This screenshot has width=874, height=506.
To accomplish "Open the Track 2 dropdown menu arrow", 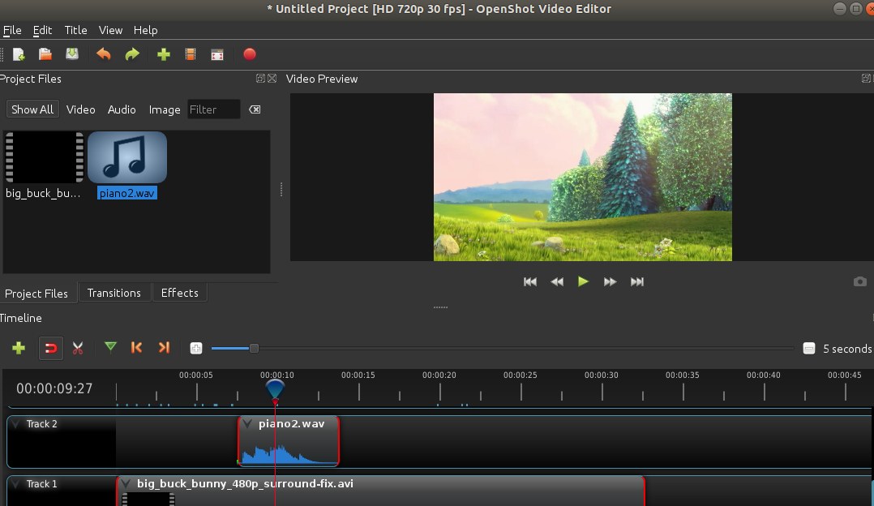I will [x=15, y=424].
